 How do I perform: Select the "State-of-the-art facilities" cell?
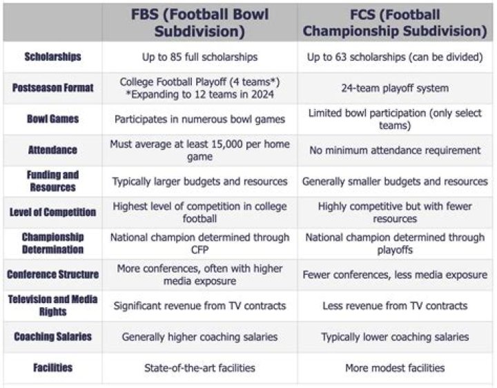click(199, 368)
